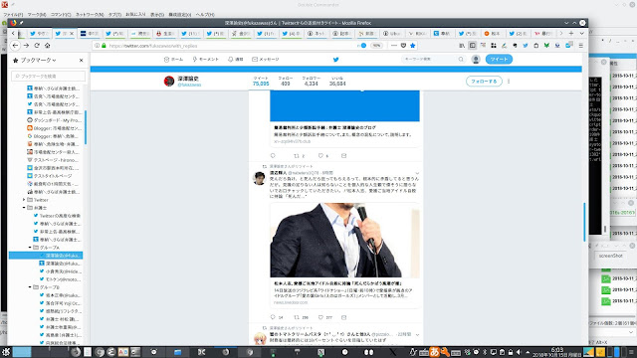The height and width of the screenshot is (358, 637).
Task: Open the @fukazawas profile handle link
Action: tap(189, 85)
